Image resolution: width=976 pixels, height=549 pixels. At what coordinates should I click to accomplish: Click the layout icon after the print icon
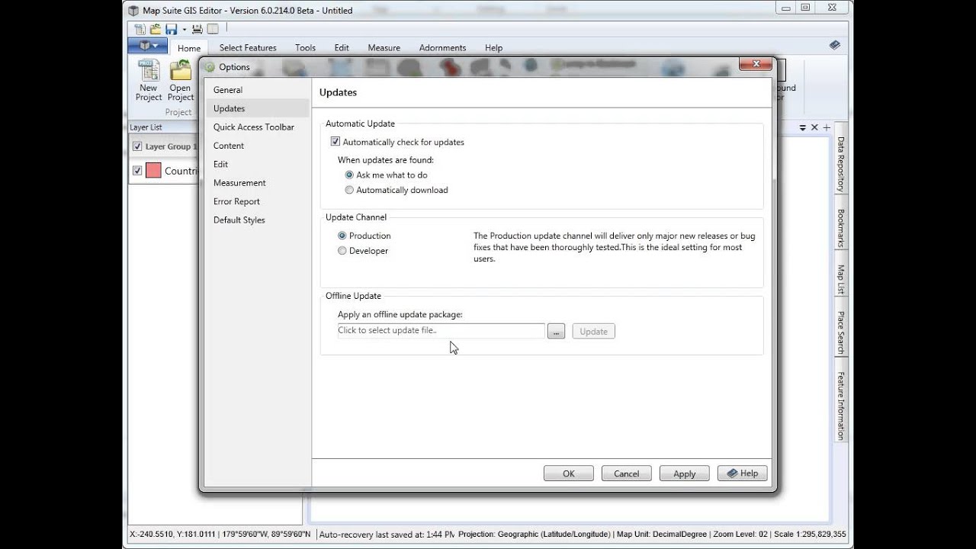click(x=213, y=29)
